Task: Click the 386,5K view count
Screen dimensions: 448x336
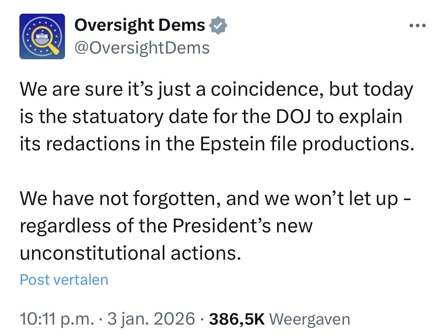Action: (x=237, y=319)
